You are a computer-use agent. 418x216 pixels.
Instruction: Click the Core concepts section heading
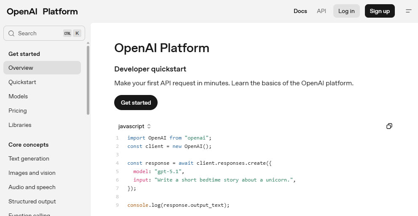pos(29,145)
